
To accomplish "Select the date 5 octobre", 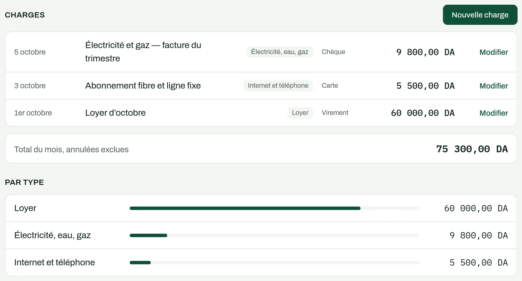I will click(x=30, y=52).
